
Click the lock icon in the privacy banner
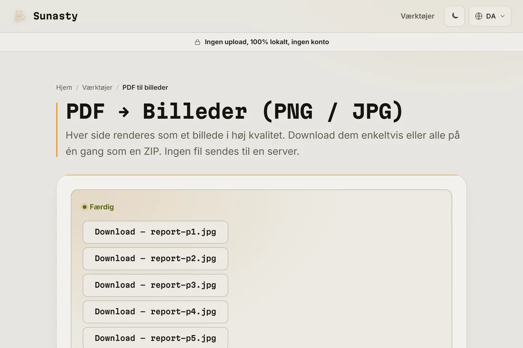coord(197,42)
